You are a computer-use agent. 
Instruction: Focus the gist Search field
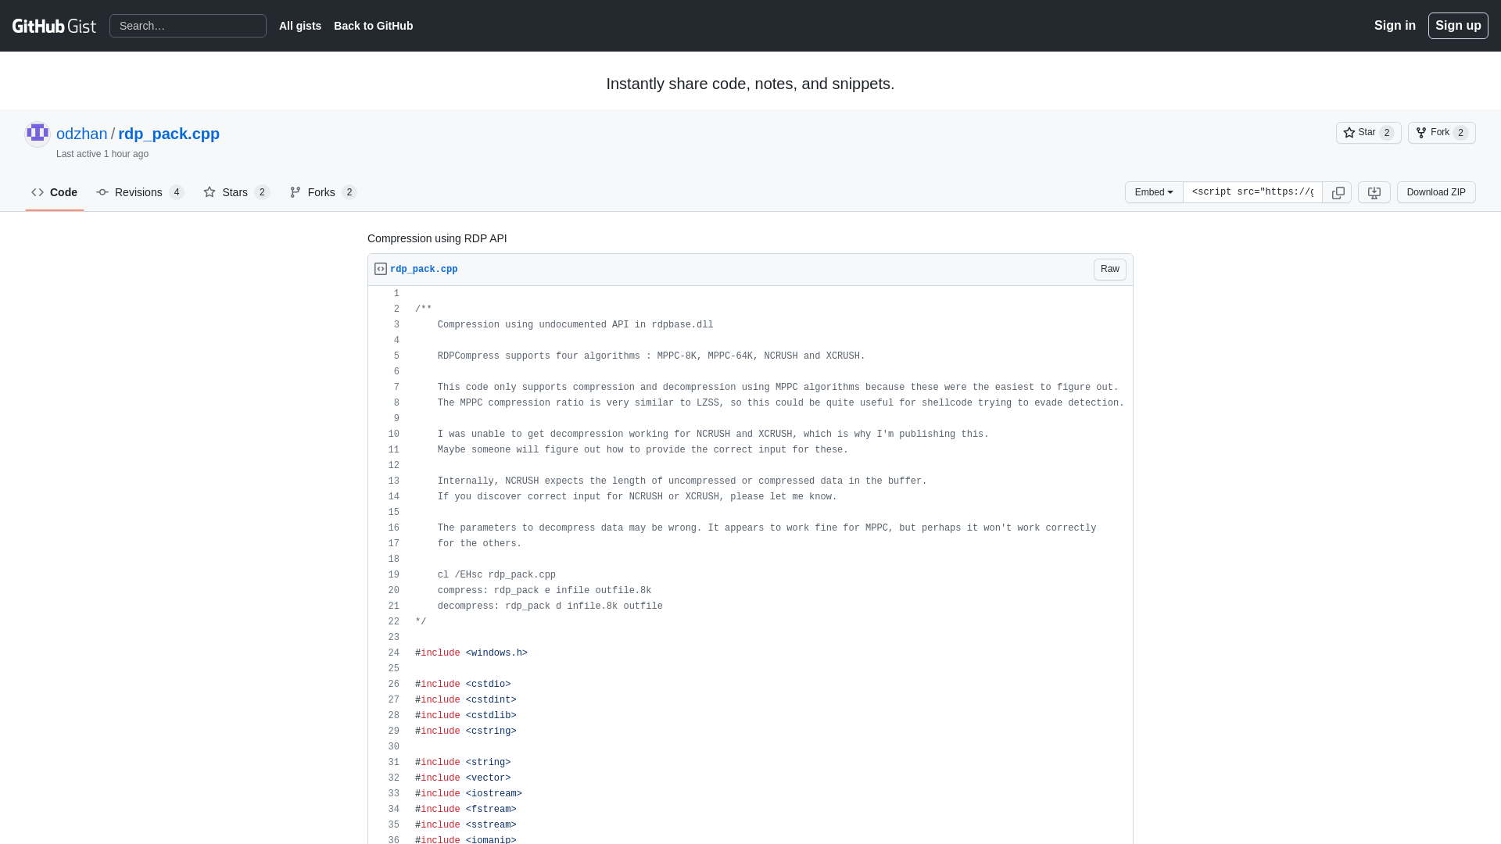click(x=188, y=26)
